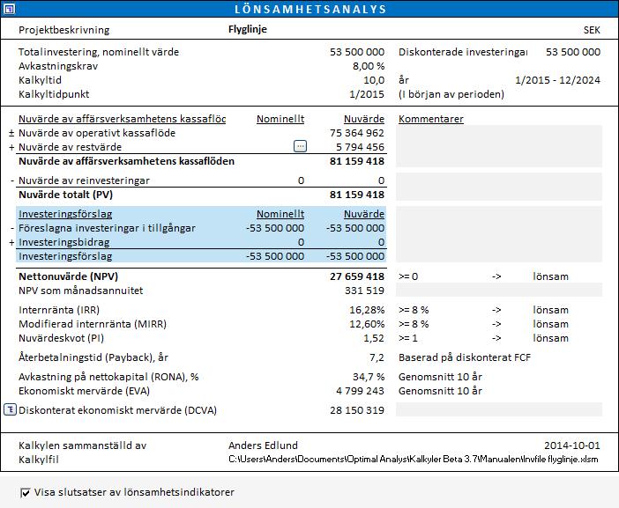Click the Kalkylfil file path
Image resolution: width=619 pixels, height=508 pixels.
(413, 459)
